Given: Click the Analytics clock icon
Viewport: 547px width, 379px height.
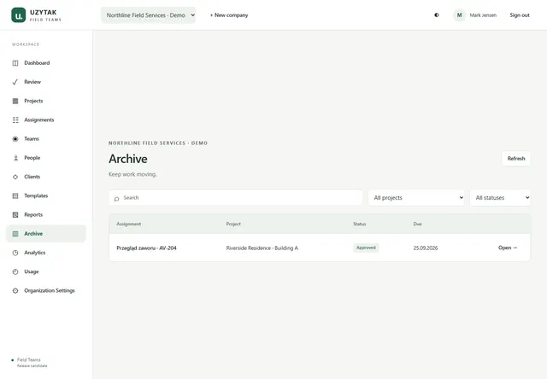Looking at the screenshot, I should pyautogui.click(x=15, y=253).
